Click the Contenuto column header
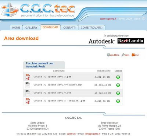The width and height of the screenshot is (147, 136). coord(59,71)
